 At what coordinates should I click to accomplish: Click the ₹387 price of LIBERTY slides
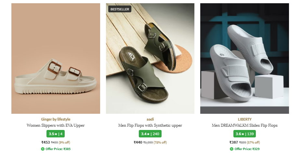coord(233,142)
